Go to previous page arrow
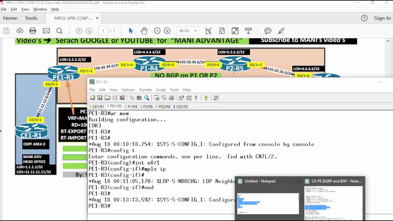The width and height of the screenshot is (393, 221). [79, 31]
